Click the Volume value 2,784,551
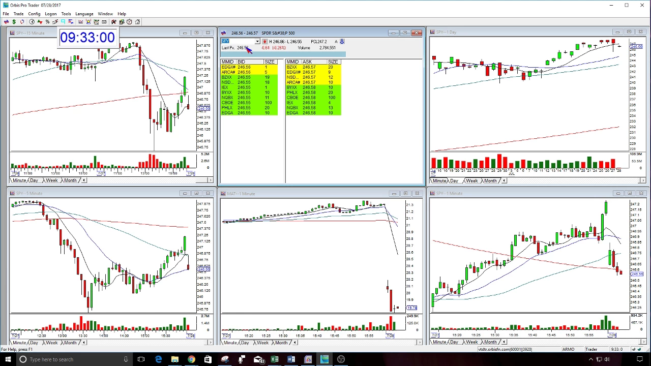The width and height of the screenshot is (651, 366). 327,48
